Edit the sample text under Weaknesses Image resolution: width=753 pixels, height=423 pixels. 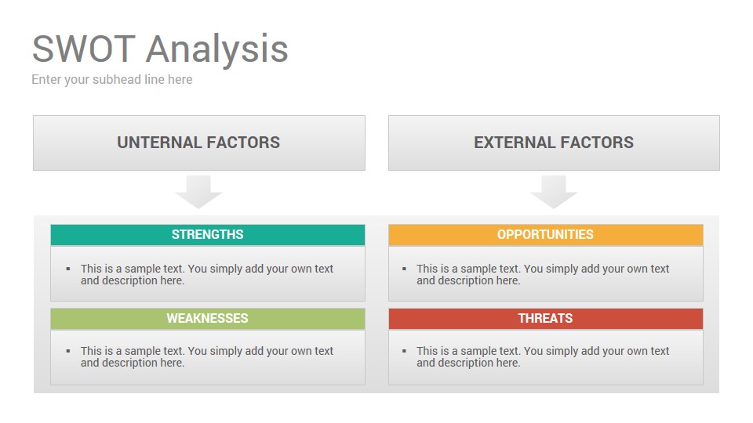coord(207,357)
